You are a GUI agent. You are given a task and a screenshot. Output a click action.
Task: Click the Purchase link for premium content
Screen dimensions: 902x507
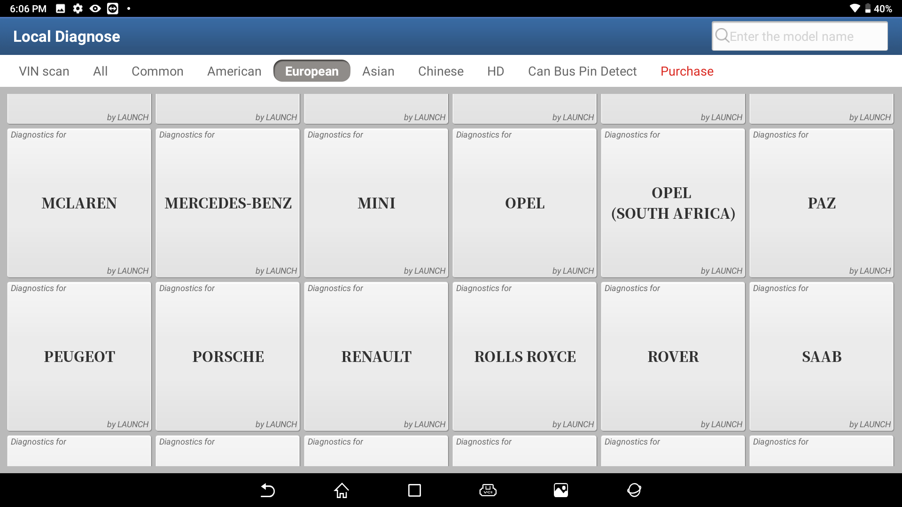[x=687, y=70]
